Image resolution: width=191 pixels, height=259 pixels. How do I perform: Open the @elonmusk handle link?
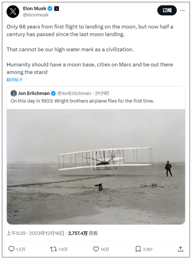click(x=36, y=15)
